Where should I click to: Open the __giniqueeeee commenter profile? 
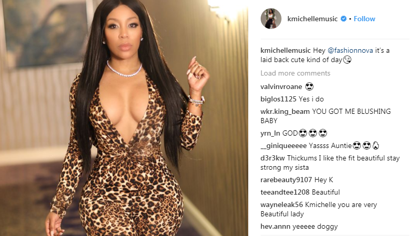pyautogui.click(x=284, y=146)
